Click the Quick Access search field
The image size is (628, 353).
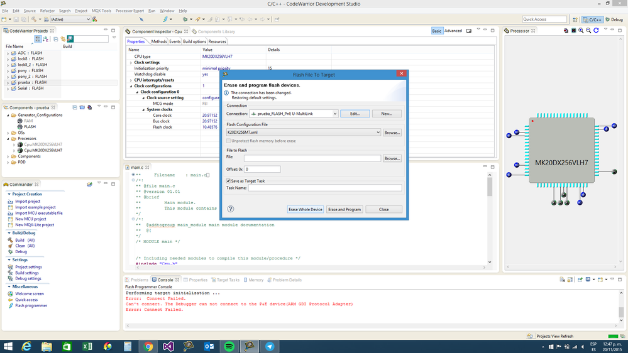click(544, 19)
